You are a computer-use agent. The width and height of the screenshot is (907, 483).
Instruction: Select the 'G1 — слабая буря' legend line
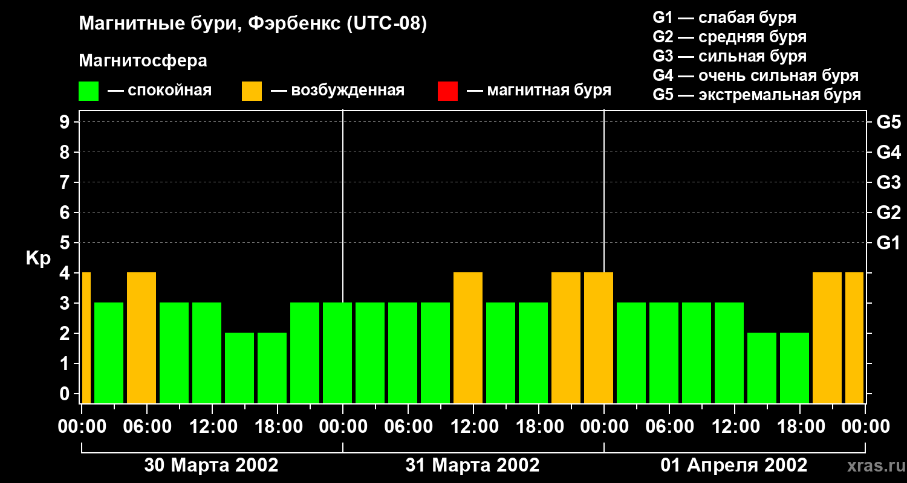click(724, 18)
